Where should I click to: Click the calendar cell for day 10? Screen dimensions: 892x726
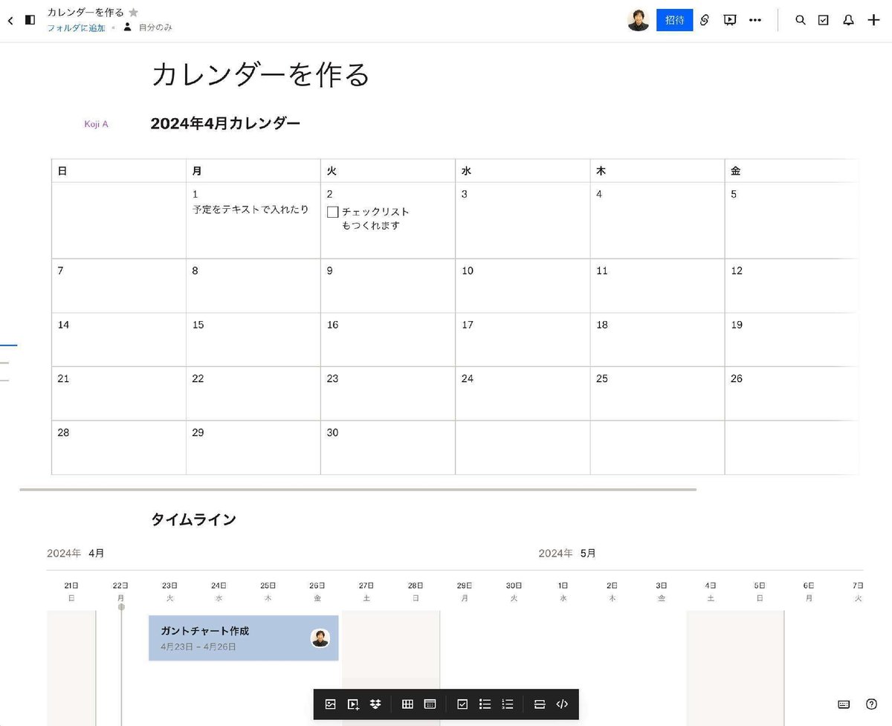523,286
